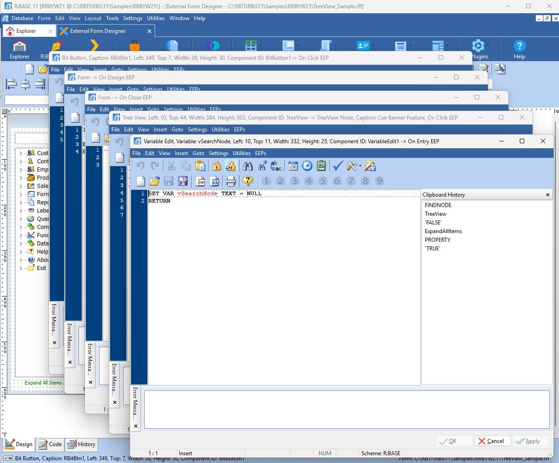Viewport: 559px width, 463px height.
Task: Click the magic wand text wizard icon
Action: click(x=370, y=166)
